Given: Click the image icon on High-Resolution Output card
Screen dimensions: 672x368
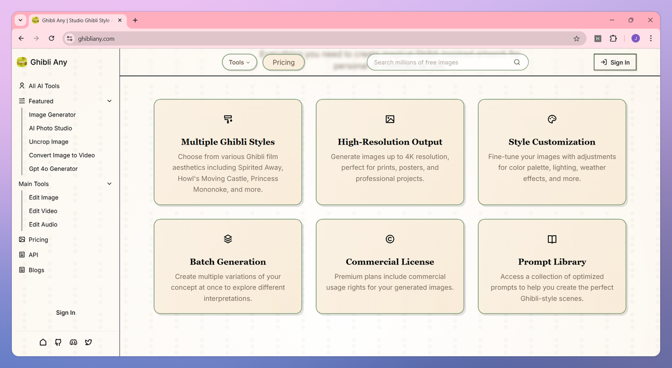Looking at the screenshot, I should 390,119.
